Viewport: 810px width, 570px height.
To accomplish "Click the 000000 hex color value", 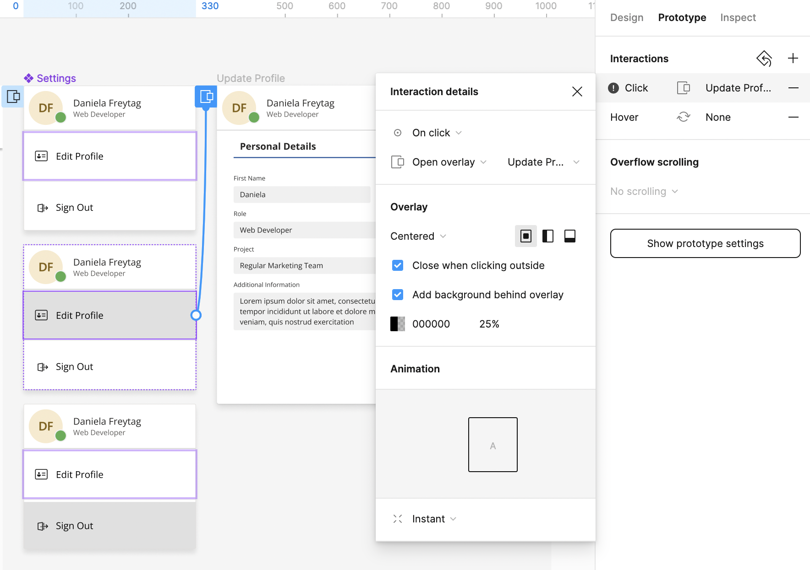I will click(x=431, y=324).
